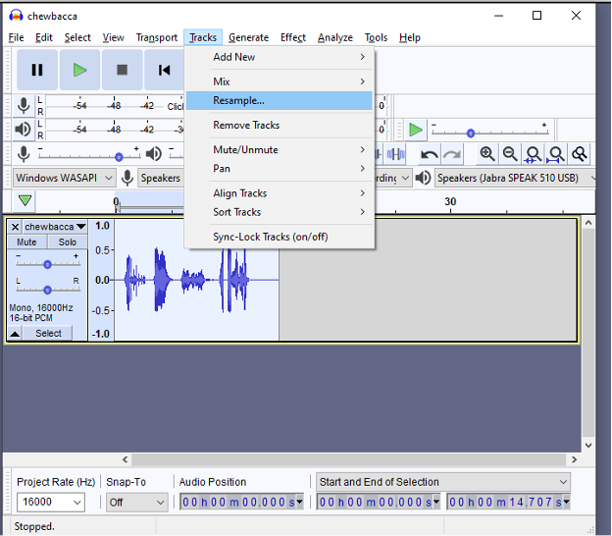The height and width of the screenshot is (536, 612).
Task: Click the Stop button
Action: tap(122, 70)
